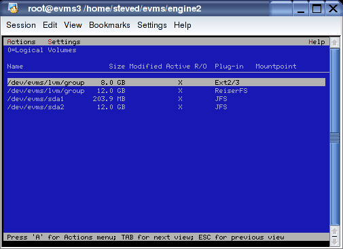Select the 12.0 GB ReiserFS volume row
The width and height of the screenshot is (343, 249).
point(166,91)
